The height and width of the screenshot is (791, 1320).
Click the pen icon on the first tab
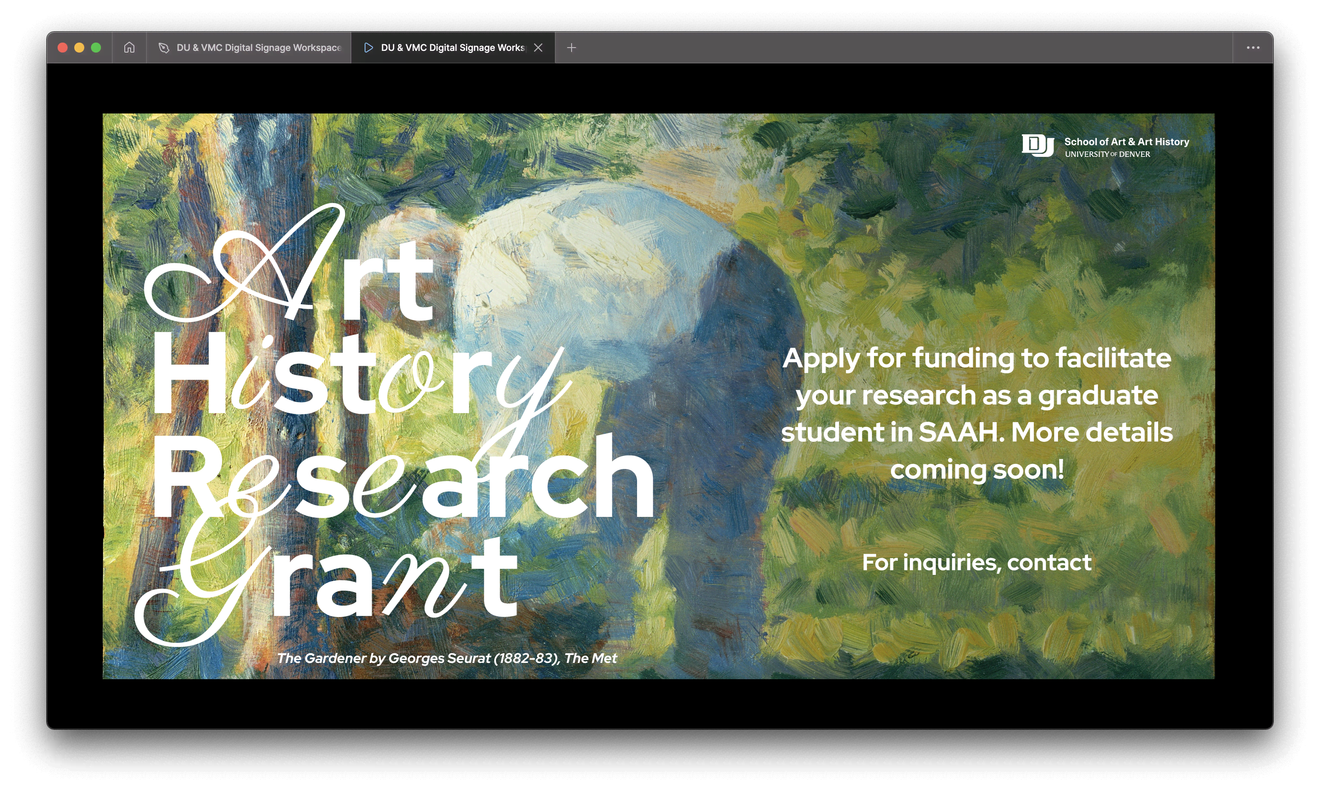click(164, 48)
